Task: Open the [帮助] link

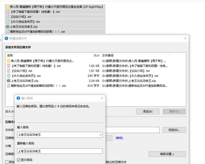Action: (x=119, y=138)
